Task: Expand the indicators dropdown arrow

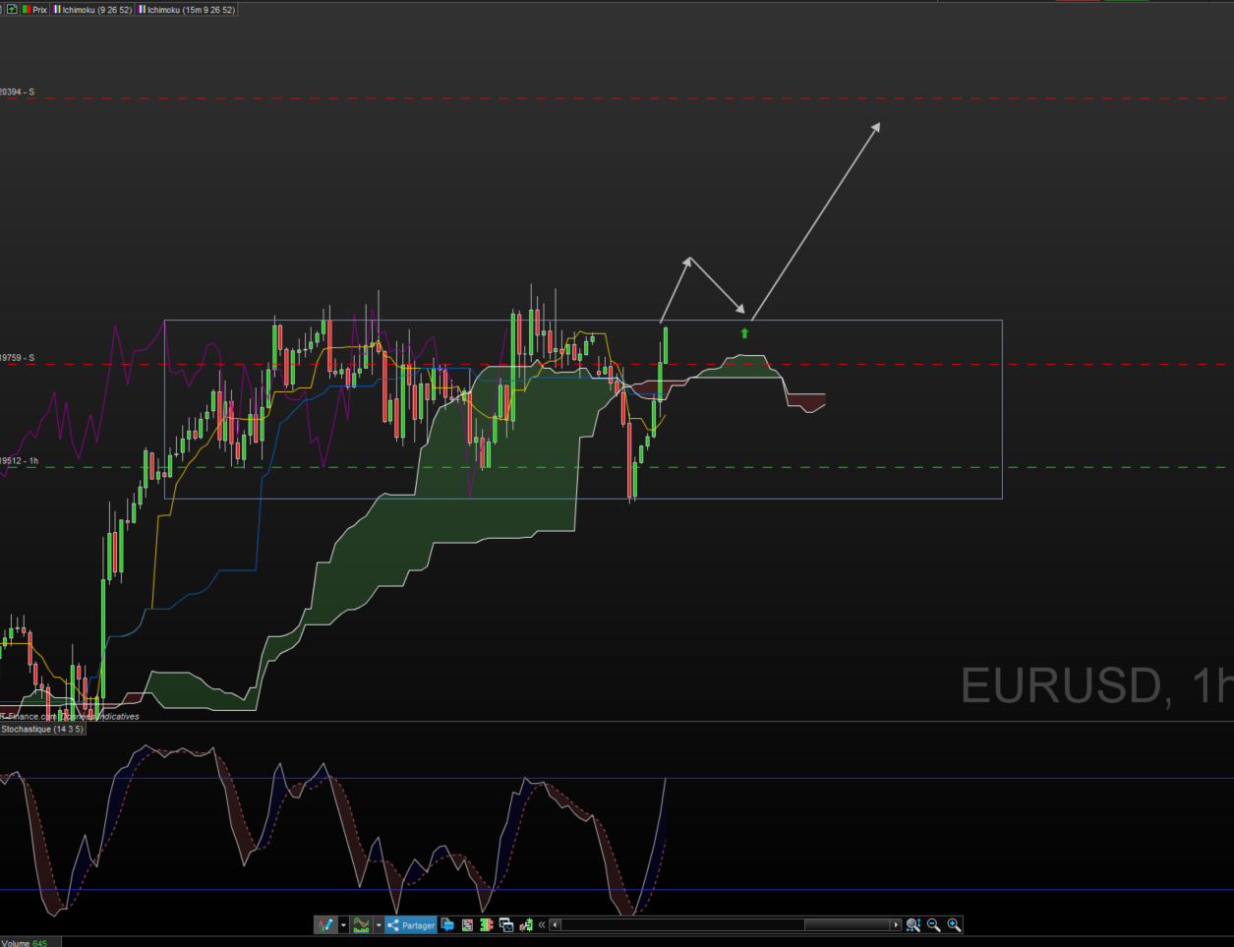Action: tap(379, 925)
